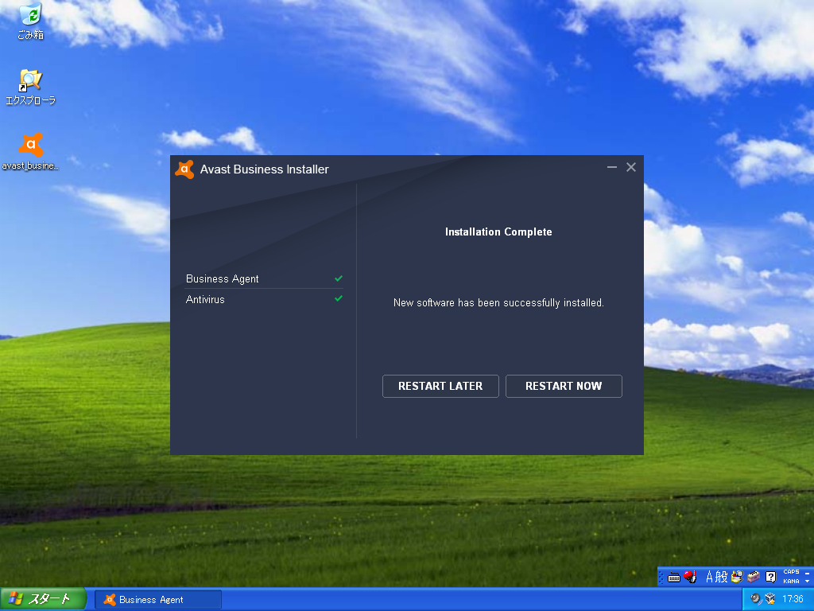Close the Avast Business Installer window
814x611 pixels.
coord(630,167)
